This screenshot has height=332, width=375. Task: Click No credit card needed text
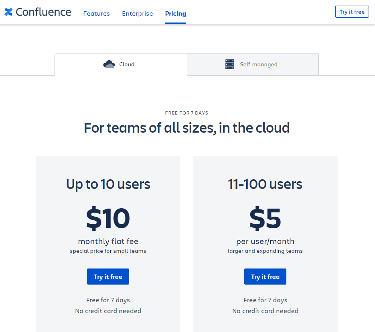(x=108, y=311)
